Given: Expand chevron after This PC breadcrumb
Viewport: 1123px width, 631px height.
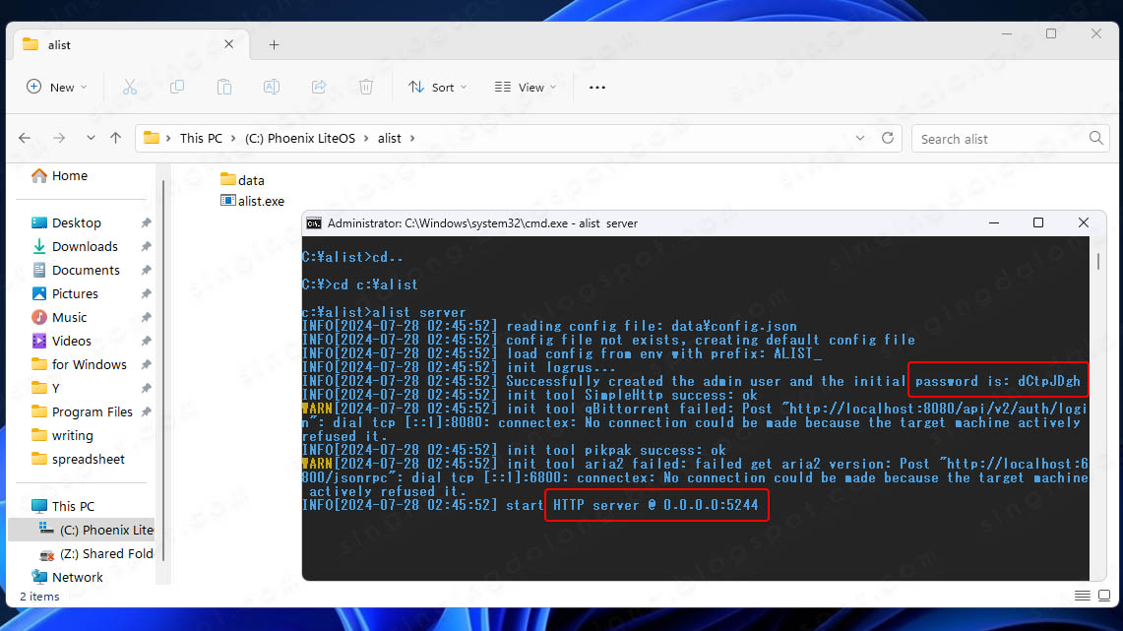Looking at the screenshot, I should click(x=233, y=138).
